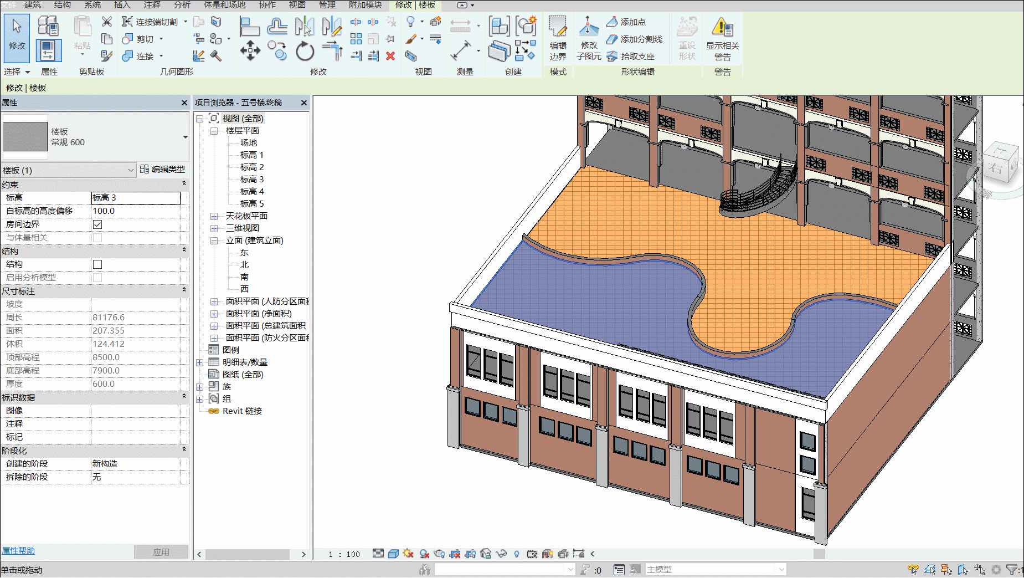Image resolution: width=1024 pixels, height=578 pixels.
Task: Select 标高 3 floor plan in browser
Action: pyautogui.click(x=252, y=180)
